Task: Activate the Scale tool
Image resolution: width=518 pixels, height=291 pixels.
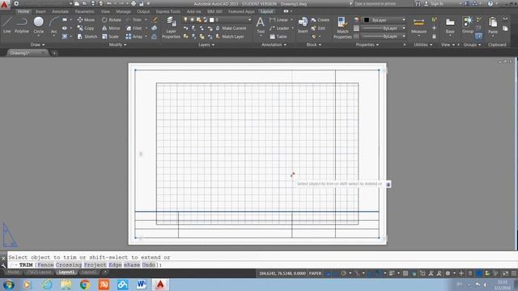Action: (x=110, y=36)
